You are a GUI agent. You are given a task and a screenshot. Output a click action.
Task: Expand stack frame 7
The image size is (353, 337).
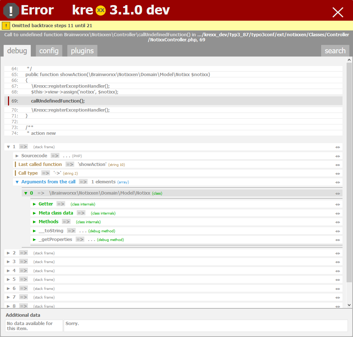coord(8,298)
